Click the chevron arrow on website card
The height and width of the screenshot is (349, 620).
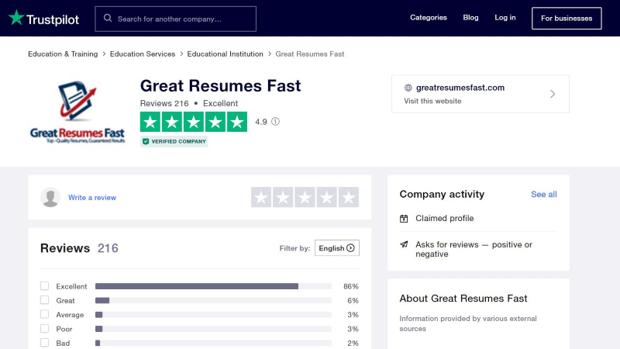click(553, 94)
